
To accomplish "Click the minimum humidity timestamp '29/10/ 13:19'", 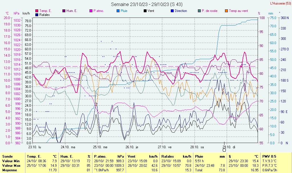I will click(x=70, y=161).
